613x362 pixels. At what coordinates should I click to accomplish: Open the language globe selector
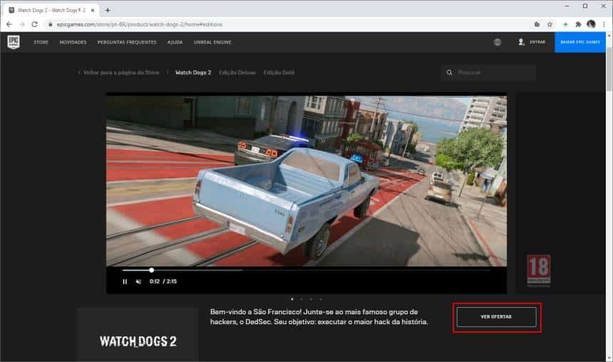click(498, 42)
